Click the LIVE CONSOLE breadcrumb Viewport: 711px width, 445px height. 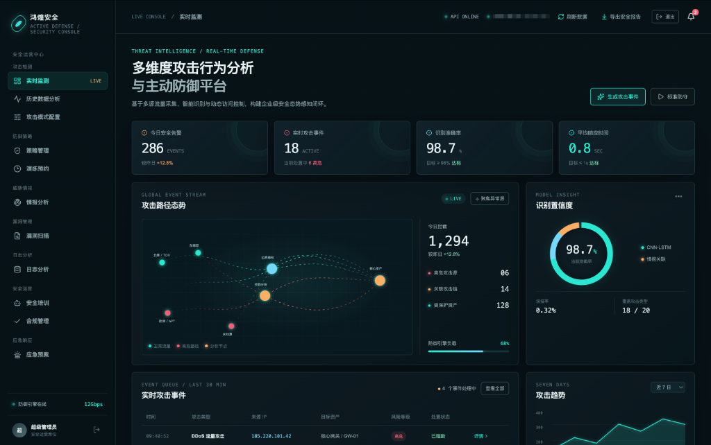149,17
